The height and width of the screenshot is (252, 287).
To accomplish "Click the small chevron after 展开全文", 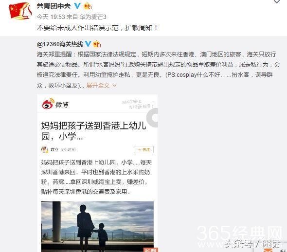I will point(114,86).
